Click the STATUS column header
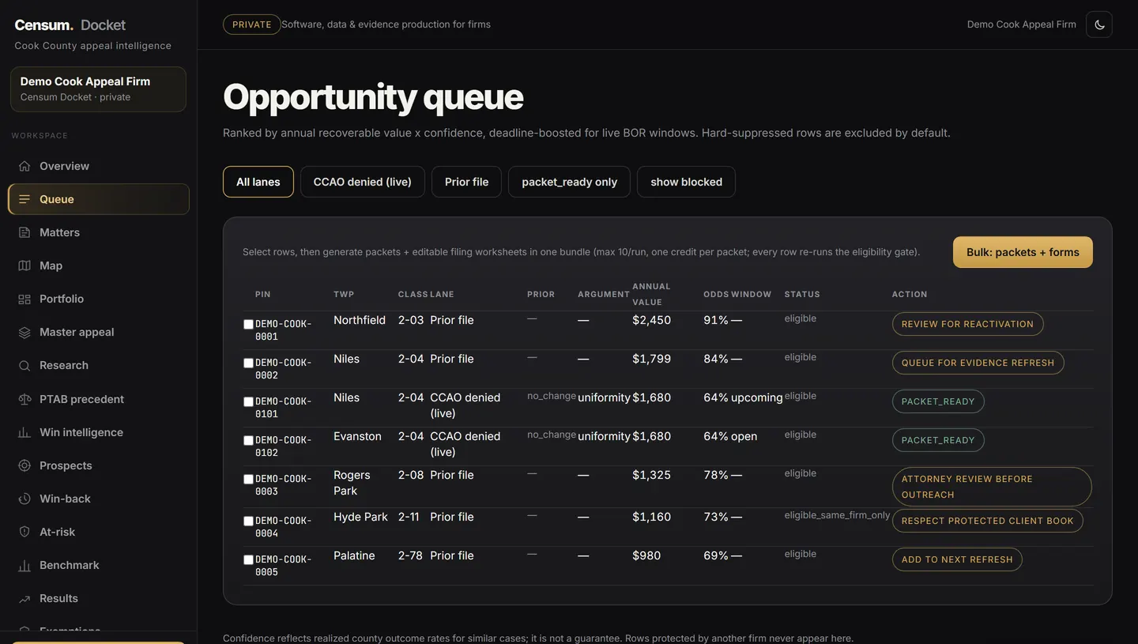Image resolution: width=1138 pixels, height=644 pixels. [x=802, y=294]
